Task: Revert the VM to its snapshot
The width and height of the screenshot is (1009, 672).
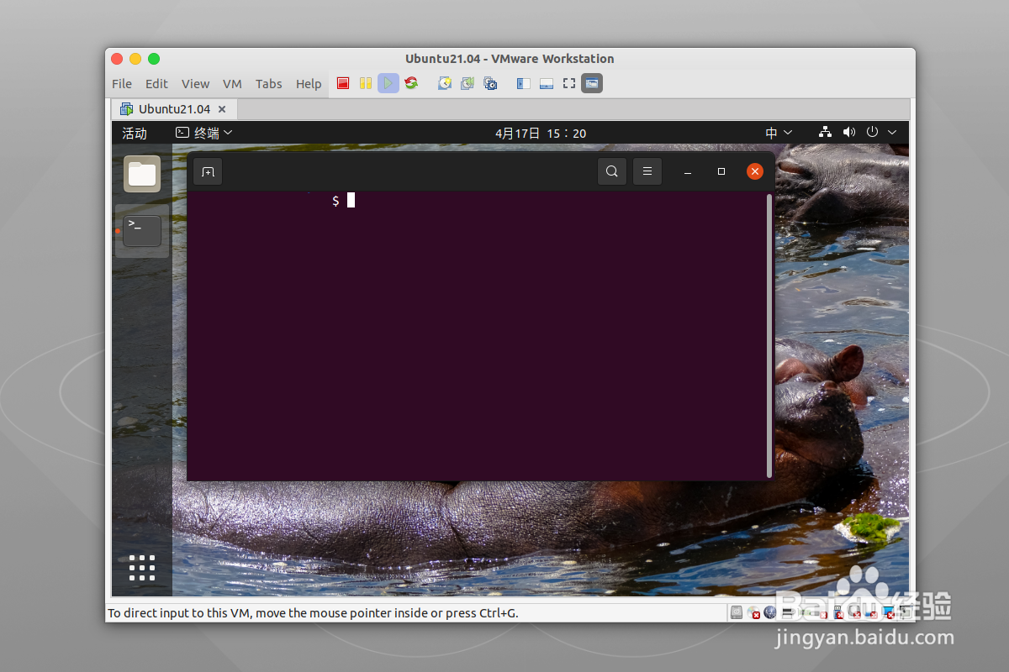Action: point(467,83)
